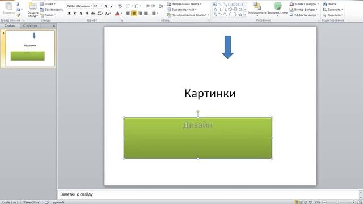Viewport: 363px width, 204px height.
Task: Select slide 1 thumbnail in slides pane
Action: click(30, 49)
